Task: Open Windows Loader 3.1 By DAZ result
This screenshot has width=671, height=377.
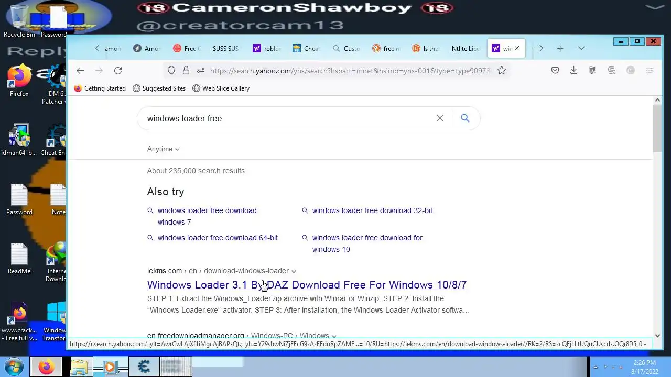Action: [307, 285]
